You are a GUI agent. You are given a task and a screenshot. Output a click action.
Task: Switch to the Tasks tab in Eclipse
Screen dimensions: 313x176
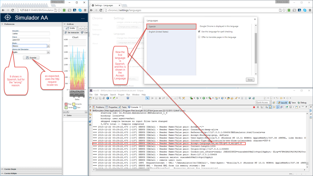point(123,107)
